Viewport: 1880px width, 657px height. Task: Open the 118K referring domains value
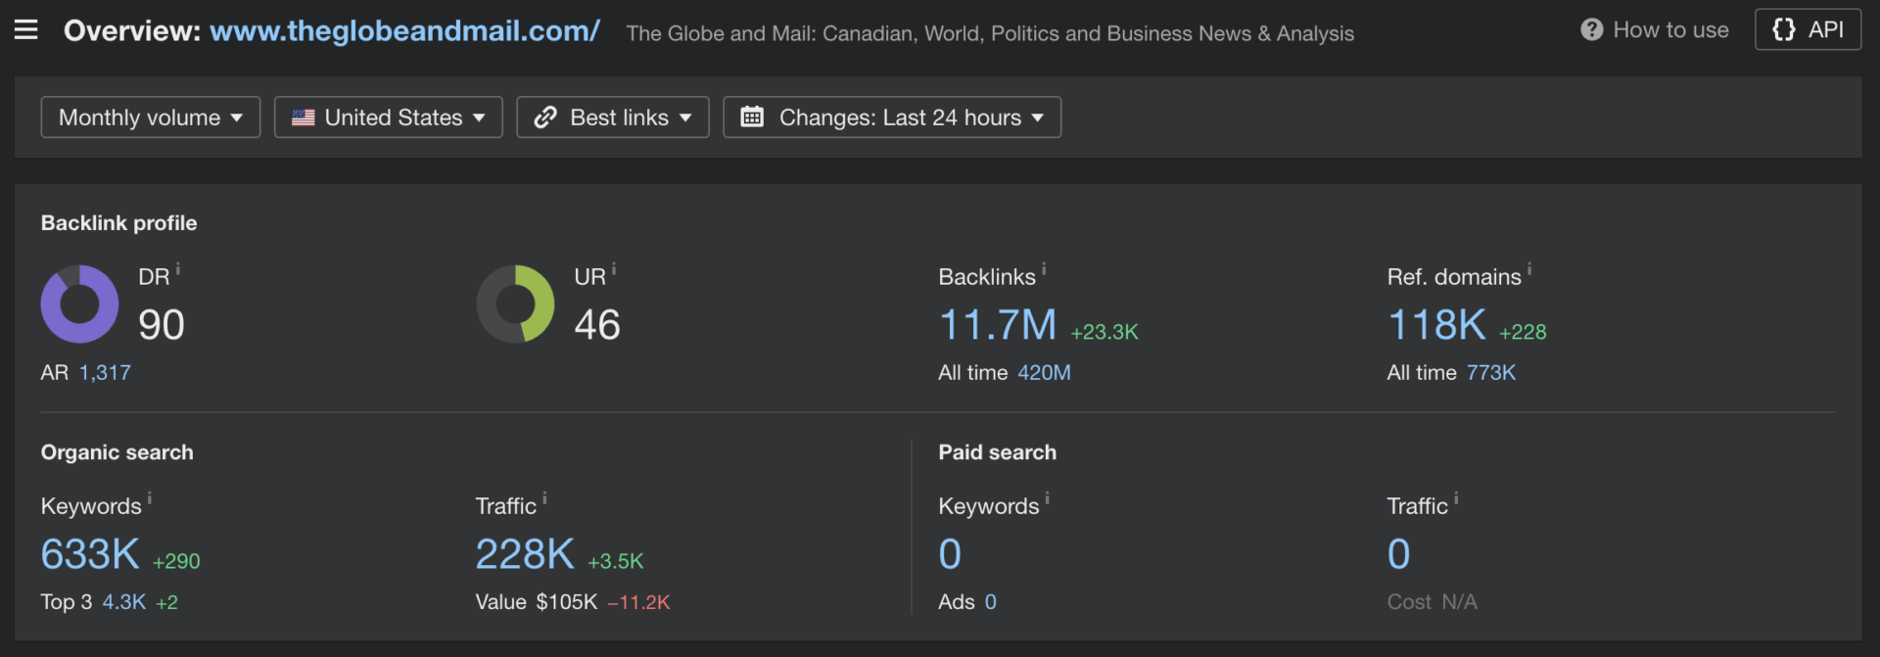(1436, 325)
